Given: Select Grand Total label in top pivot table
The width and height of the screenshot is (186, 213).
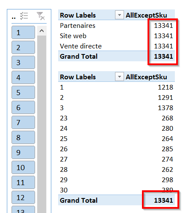Looking at the screenshot, I should [79, 57].
